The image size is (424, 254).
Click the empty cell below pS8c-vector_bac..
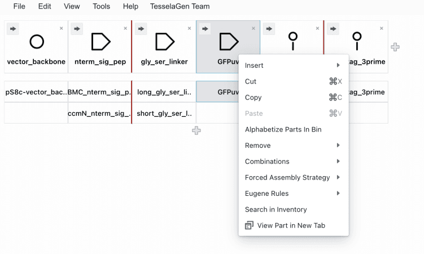[x=36, y=113]
